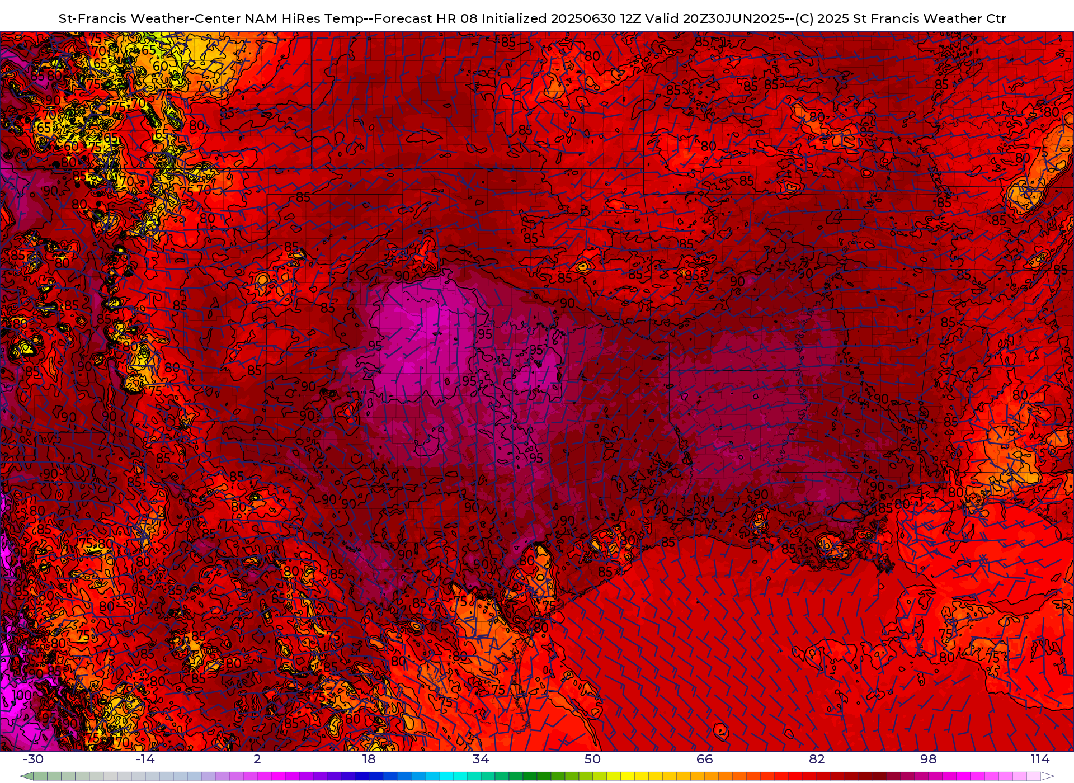
Task: Click the "50" color scale label
Action: tap(592, 759)
